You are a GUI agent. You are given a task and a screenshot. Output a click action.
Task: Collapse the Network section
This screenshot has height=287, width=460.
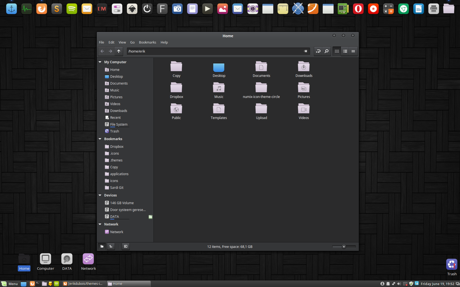pyautogui.click(x=100, y=224)
